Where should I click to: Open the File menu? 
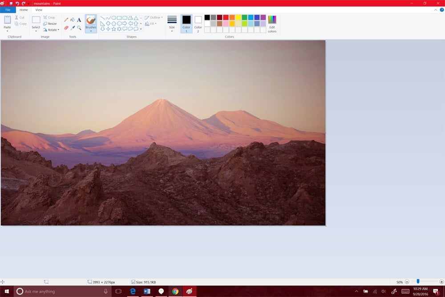(8, 9)
